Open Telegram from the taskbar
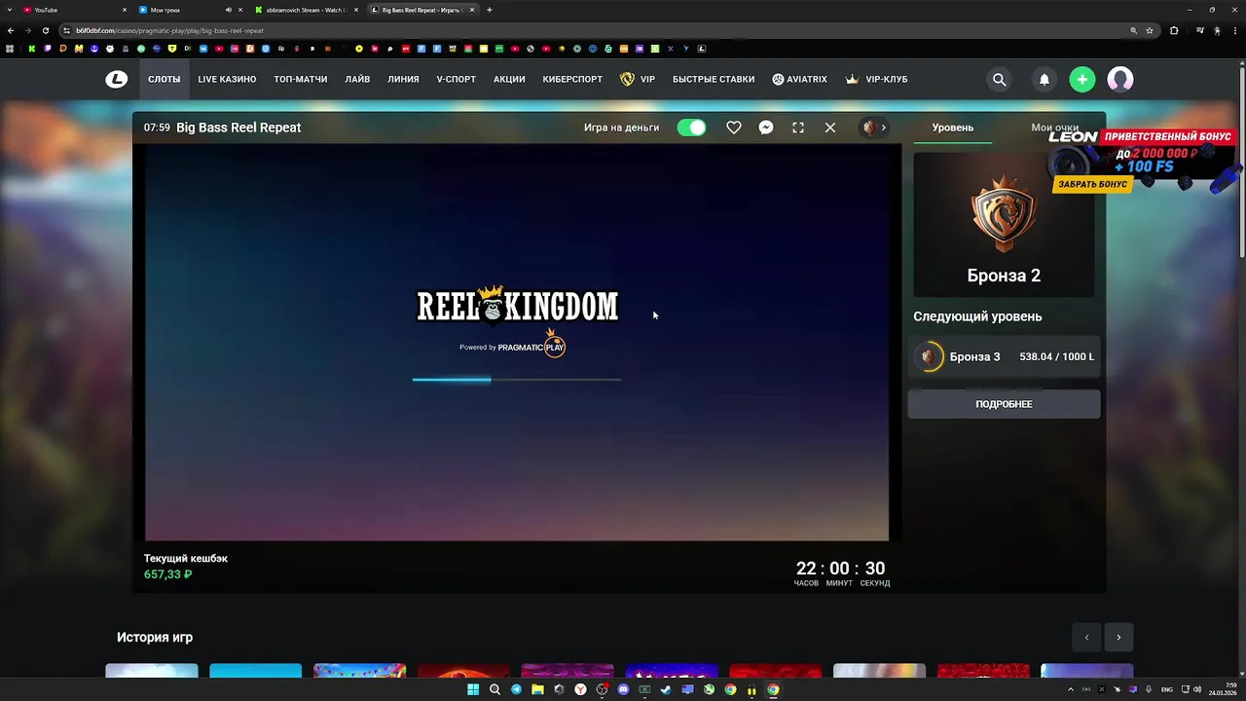 point(516,689)
